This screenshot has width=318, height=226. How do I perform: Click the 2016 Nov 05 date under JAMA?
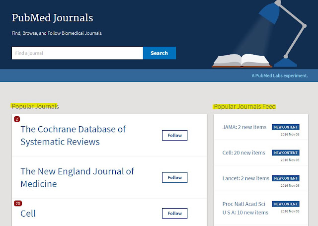290,135
